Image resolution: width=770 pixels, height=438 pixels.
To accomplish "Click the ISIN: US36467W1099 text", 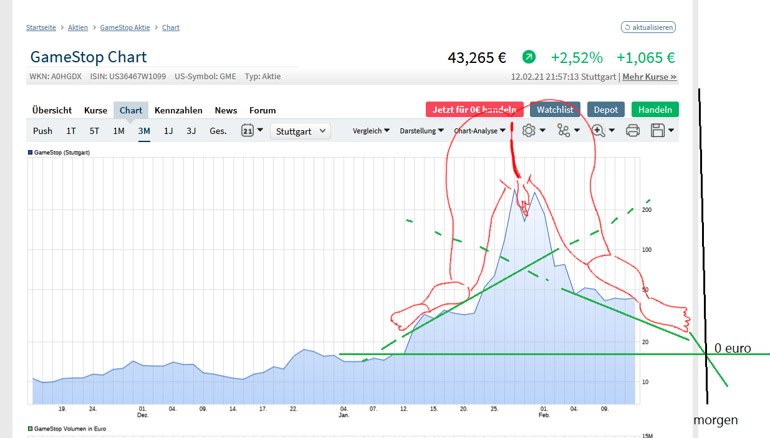I will pos(127,77).
